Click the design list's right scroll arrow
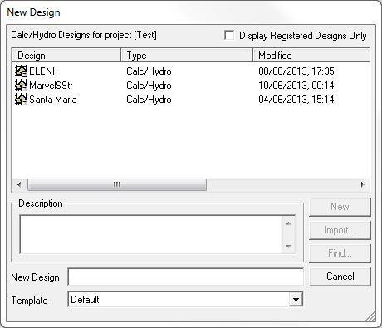Viewport: 382px width, 328px height. 363,184
